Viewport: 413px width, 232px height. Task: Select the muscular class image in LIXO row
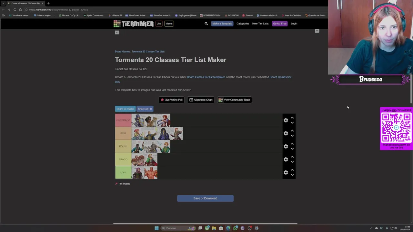151,172
